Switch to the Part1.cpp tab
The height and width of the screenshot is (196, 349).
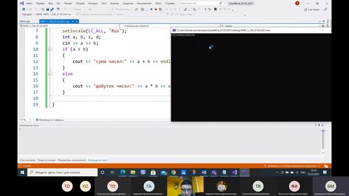[x=25, y=21]
